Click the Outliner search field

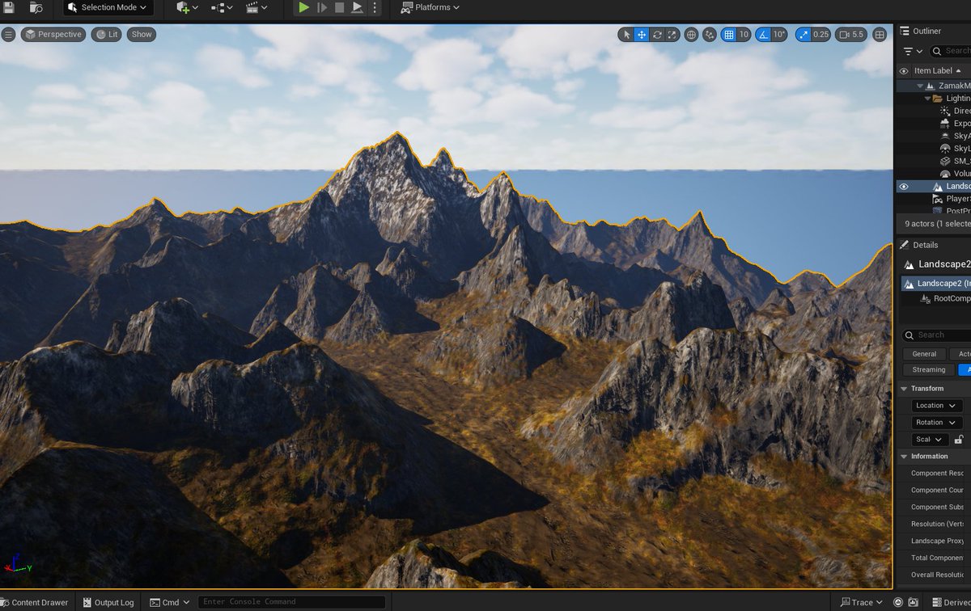coord(952,51)
